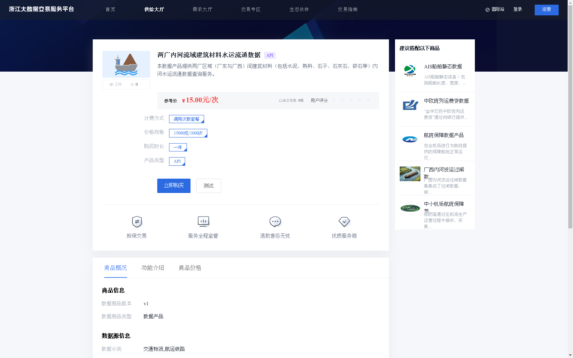This screenshot has height=358, width=573.
Task: Click the 优质服务商 diamond icon
Action: (x=344, y=222)
